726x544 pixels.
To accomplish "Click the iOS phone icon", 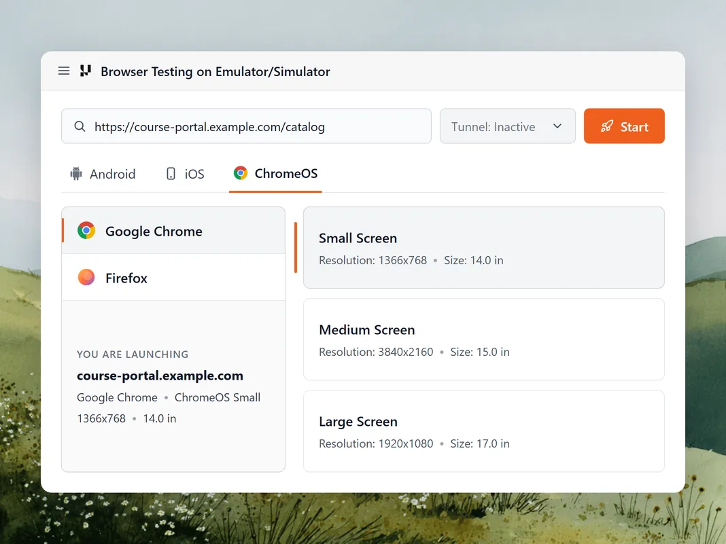I will 171,173.
